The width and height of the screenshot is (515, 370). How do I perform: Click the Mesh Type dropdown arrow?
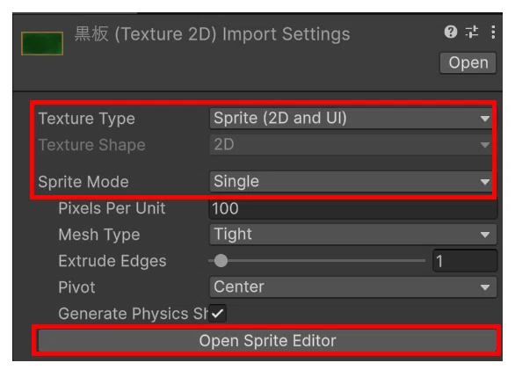click(x=485, y=235)
